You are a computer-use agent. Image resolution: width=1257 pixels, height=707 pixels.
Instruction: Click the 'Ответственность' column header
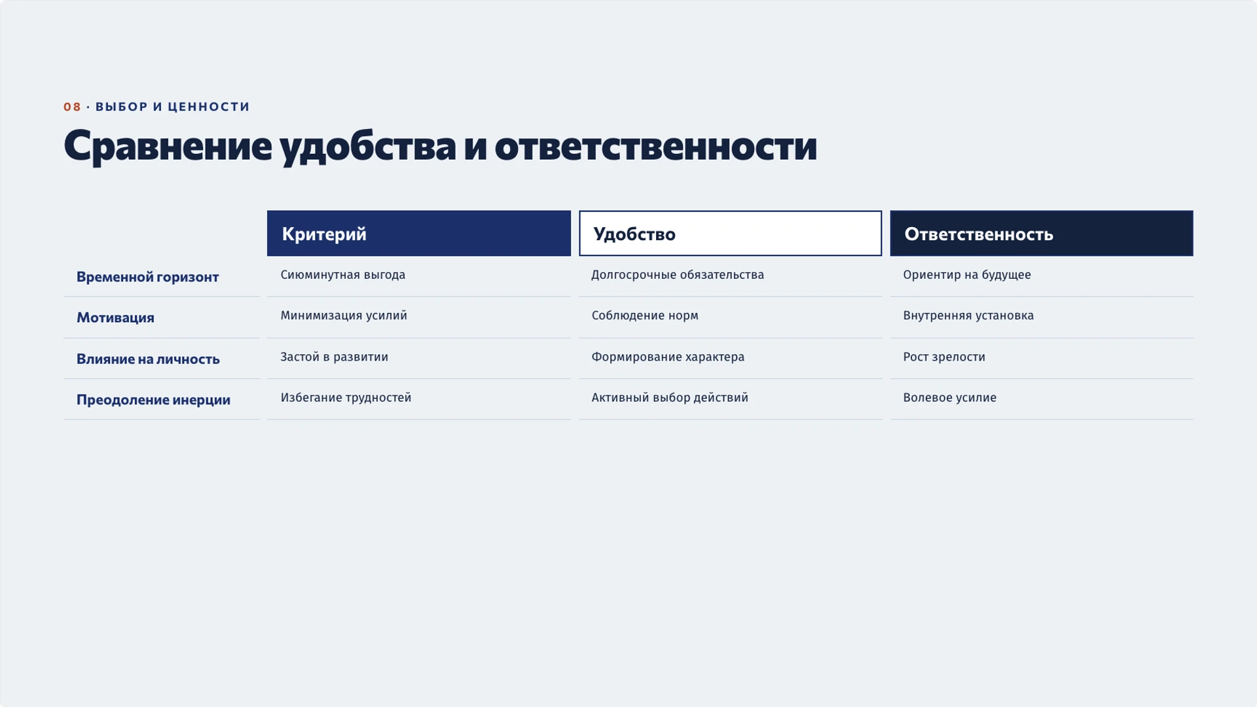pyautogui.click(x=1042, y=233)
